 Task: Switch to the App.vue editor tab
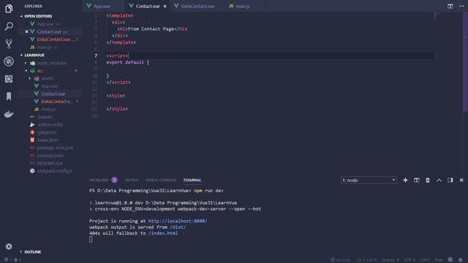[102, 7]
